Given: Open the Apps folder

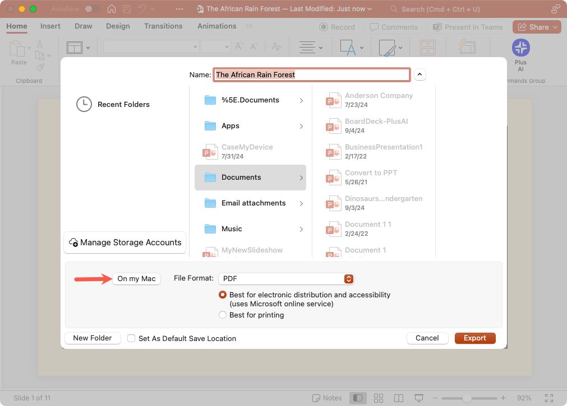Looking at the screenshot, I should [250, 126].
